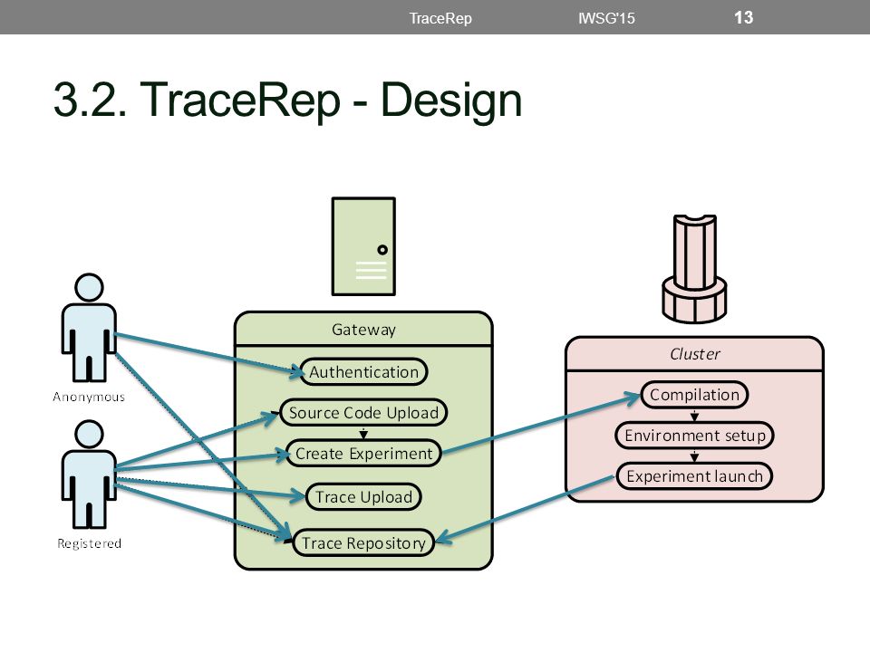Click the slide title TraceRep - Design

point(287,101)
